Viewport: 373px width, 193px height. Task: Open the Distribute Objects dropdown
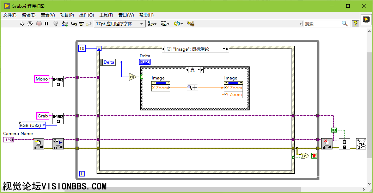165,24
